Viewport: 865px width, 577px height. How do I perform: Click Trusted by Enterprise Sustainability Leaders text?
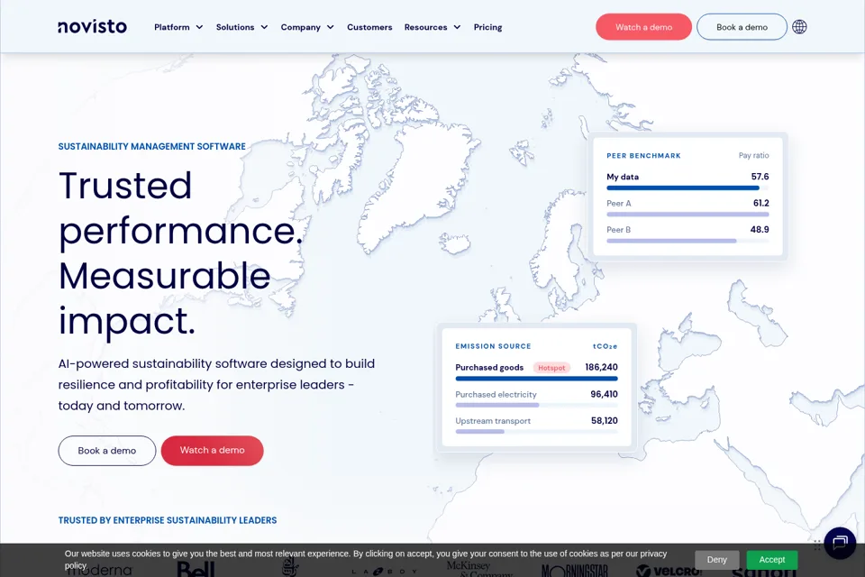coord(168,520)
